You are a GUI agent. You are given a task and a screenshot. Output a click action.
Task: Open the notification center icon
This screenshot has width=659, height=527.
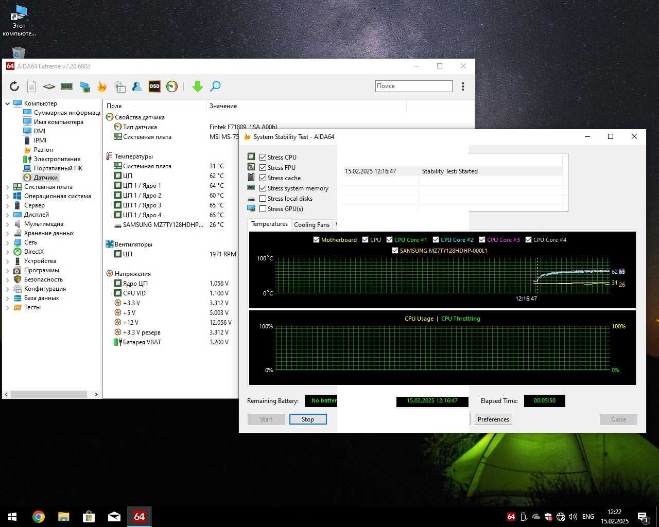click(x=643, y=517)
